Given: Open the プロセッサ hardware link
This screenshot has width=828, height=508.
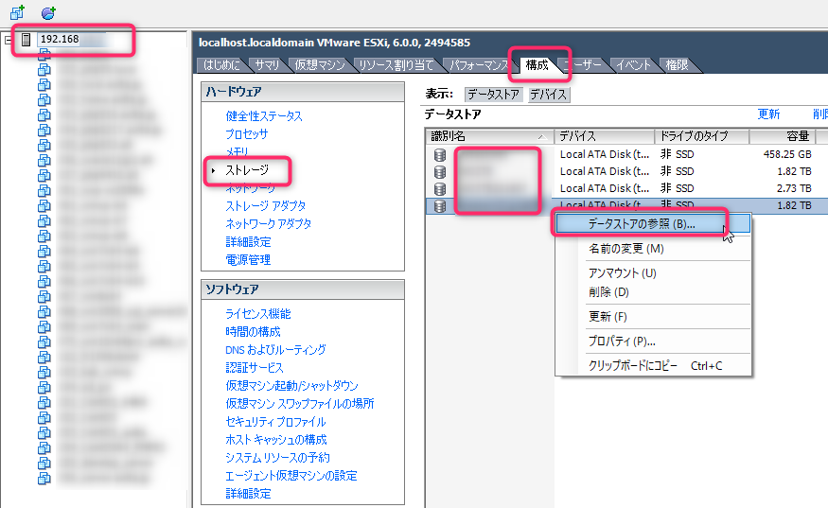Looking at the screenshot, I should [x=246, y=134].
